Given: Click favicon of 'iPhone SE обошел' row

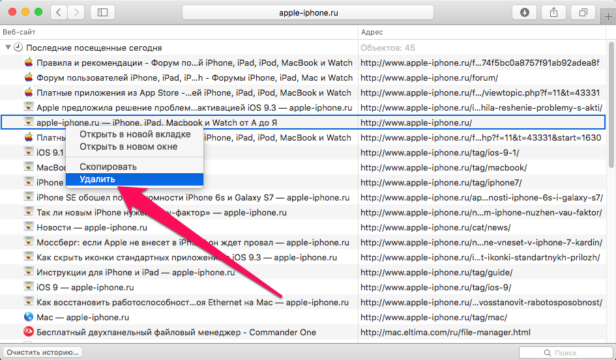Looking at the screenshot, I should click(28, 197).
